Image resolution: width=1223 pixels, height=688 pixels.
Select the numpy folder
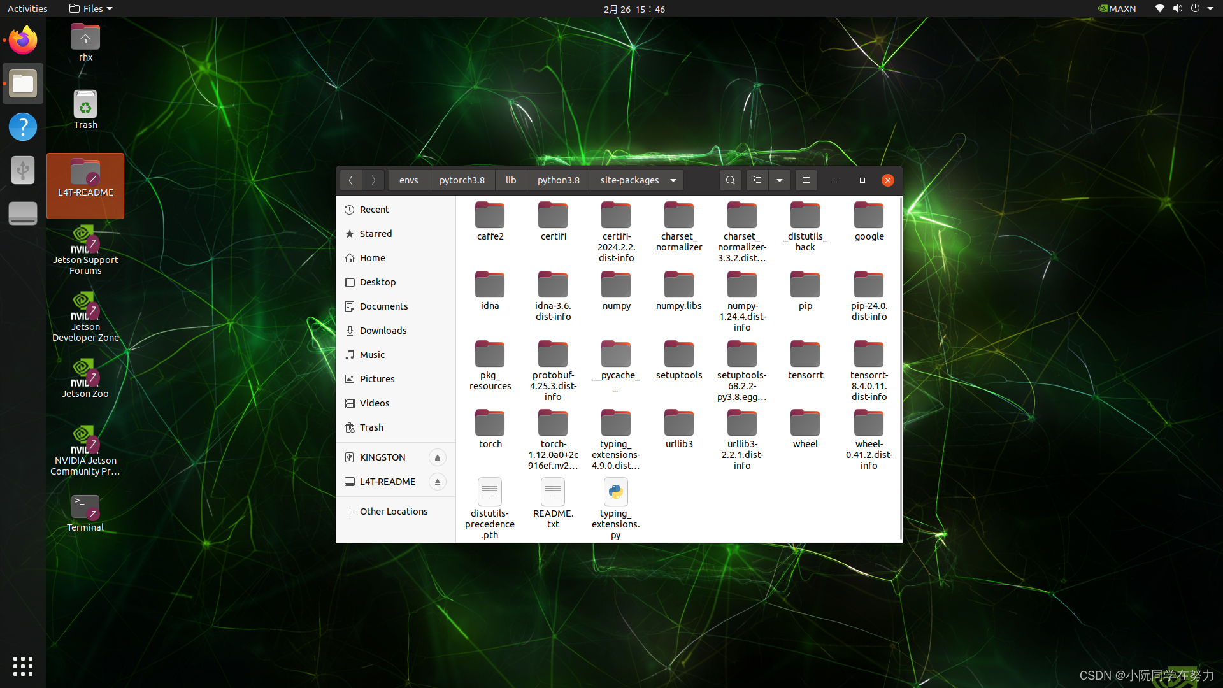coord(616,290)
